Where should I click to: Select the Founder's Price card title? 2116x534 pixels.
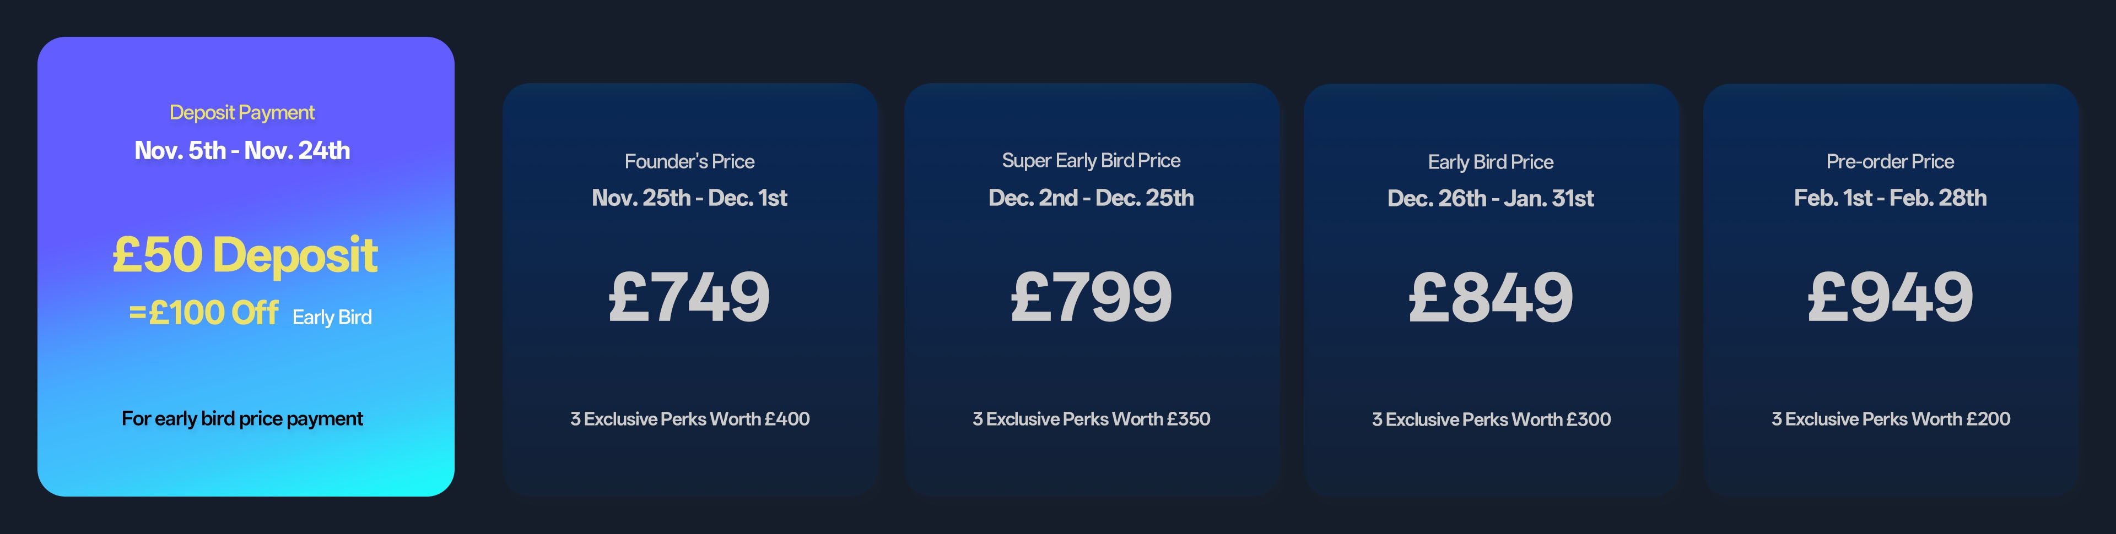point(689,162)
